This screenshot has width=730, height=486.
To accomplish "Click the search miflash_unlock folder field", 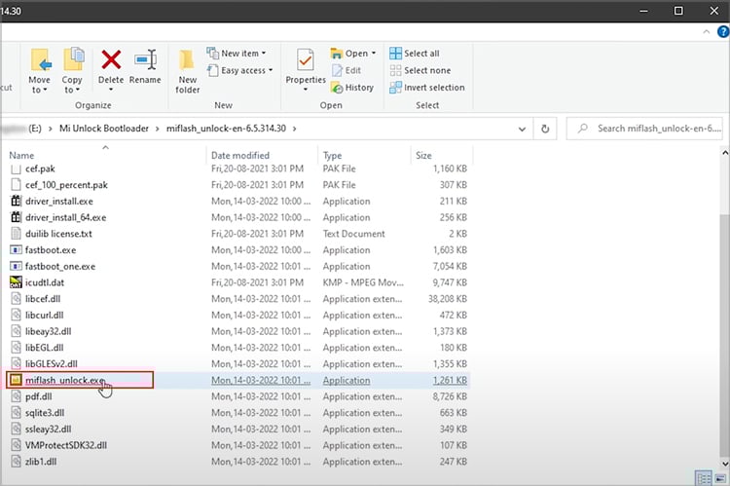I will pyautogui.click(x=645, y=129).
